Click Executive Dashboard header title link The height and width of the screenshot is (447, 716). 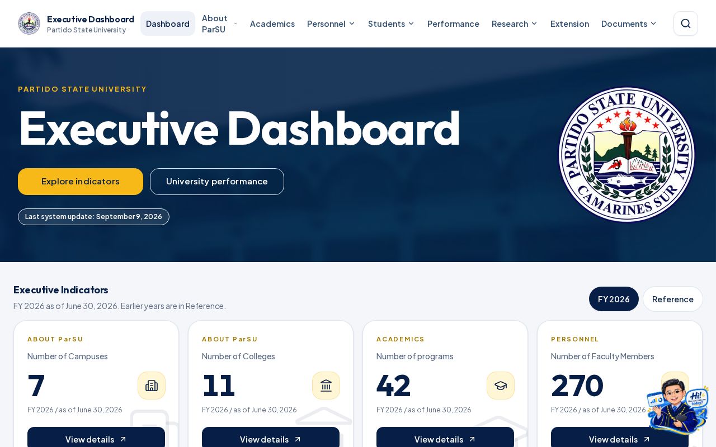pyautogui.click(x=91, y=19)
